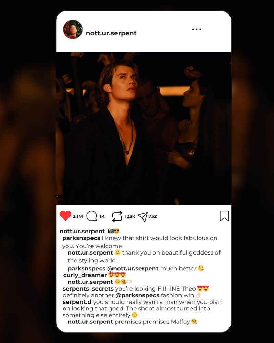Click the nott.ur.serpent username in the header
274x343 pixels.
(111, 33)
